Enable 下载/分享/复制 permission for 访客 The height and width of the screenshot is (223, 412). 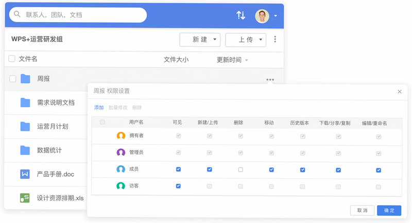(x=338, y=187)
